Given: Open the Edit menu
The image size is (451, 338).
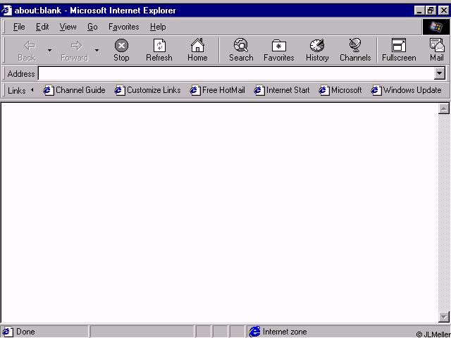Looking at the screenshot, I should pos(42,27).
